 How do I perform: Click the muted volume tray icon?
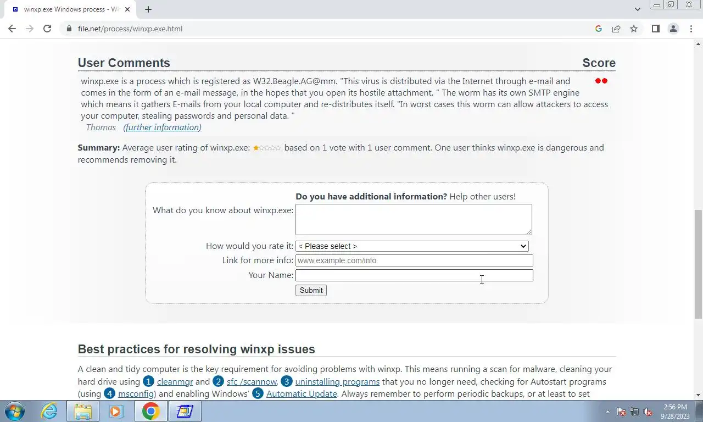pyautogui.click(x=648, y=412)
